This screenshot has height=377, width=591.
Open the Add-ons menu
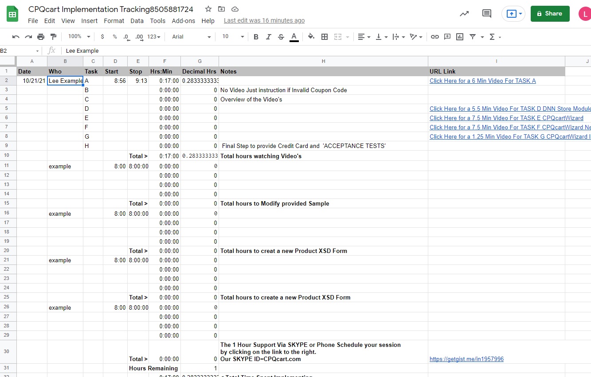point(184,21)
